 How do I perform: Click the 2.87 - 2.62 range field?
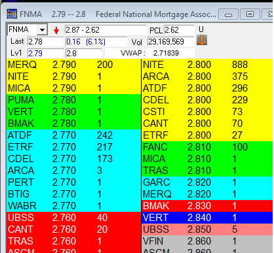[106, 30]
